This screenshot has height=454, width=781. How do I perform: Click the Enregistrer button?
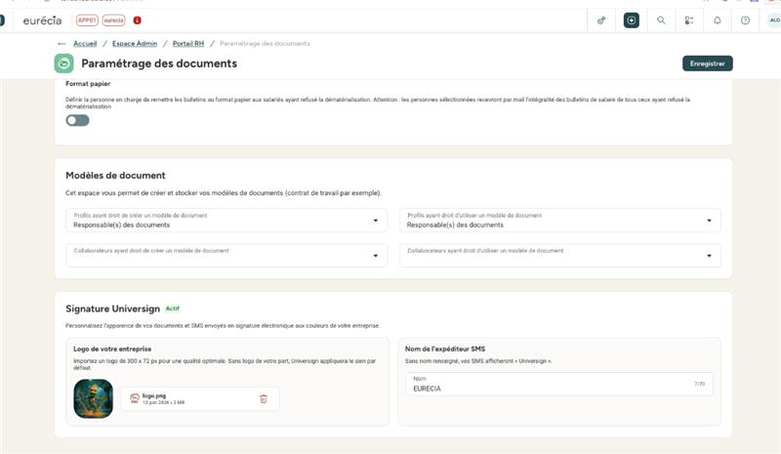707,63
